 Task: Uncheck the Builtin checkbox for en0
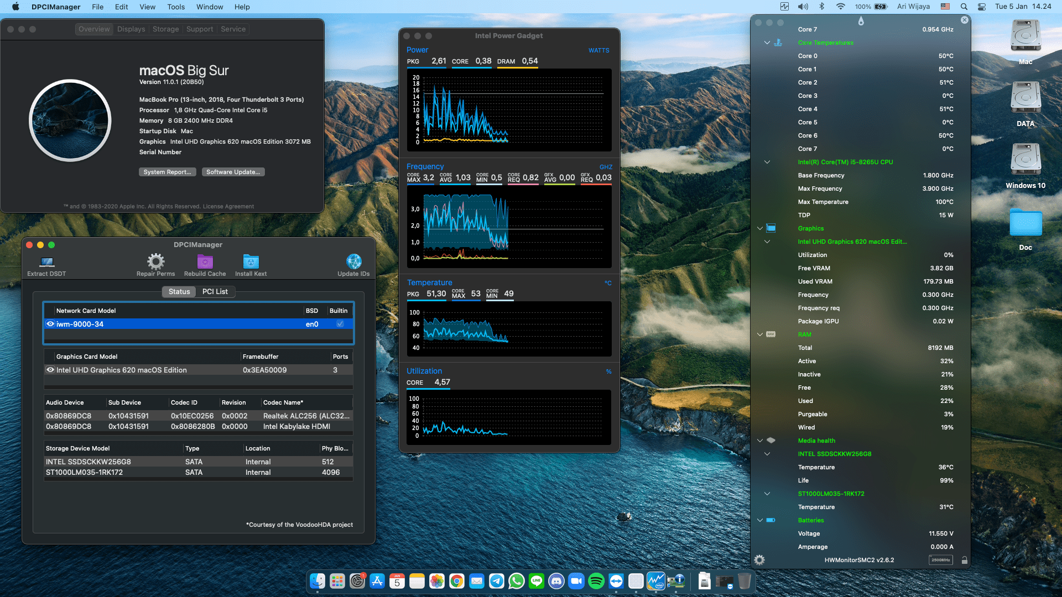(340, 324)
